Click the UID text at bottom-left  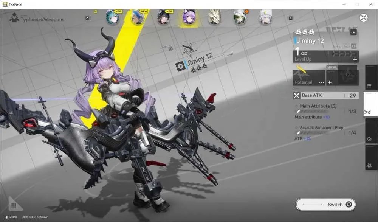pyautogui.click(x=35, y=217)
